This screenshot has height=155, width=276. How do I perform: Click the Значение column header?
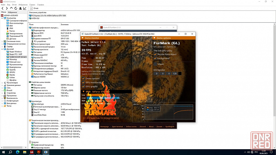pyautogui.click(x=65, y=25)
